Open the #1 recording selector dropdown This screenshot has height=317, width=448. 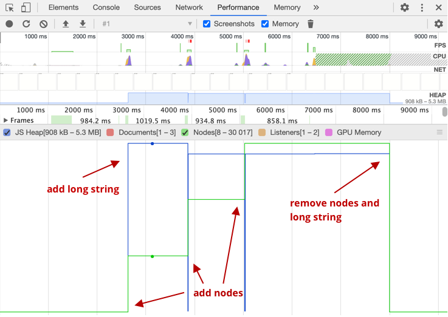coord(147,24)
